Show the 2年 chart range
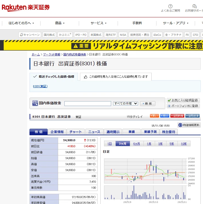Image resolution: width=203 pixels, height=204 pixels. pyautogui.click(x=160, y=144)
